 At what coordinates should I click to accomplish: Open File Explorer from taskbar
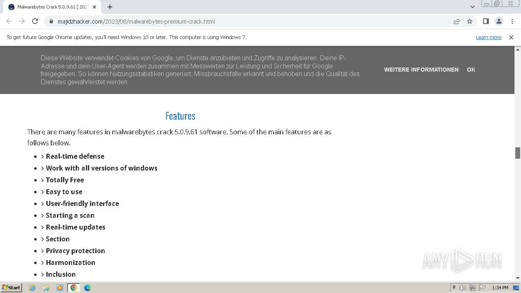click(46, 288)
